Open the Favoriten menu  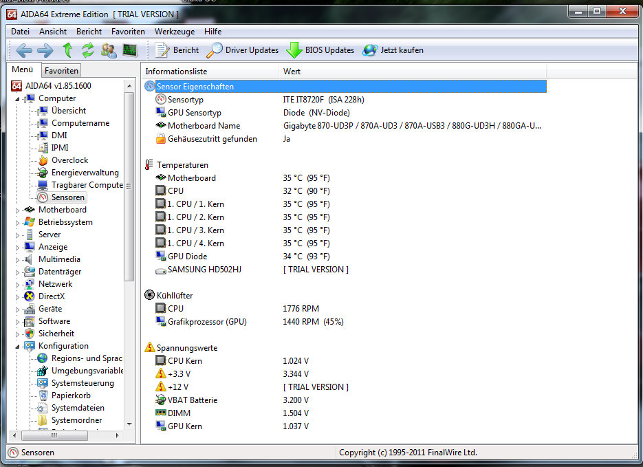pos(128,32)
